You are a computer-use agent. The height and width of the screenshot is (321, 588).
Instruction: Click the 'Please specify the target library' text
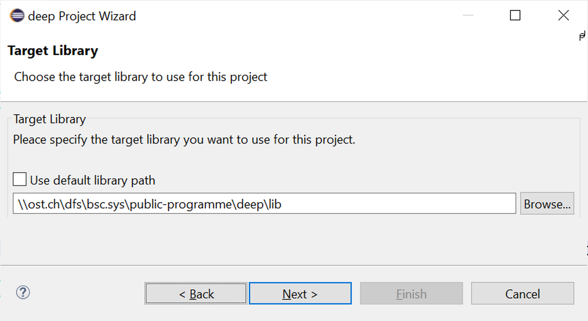pyautogui.click(x=184, y=140)
